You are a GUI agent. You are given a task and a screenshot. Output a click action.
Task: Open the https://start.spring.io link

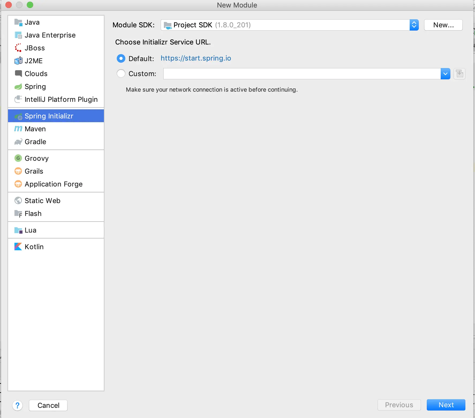(x=196, y=58)
